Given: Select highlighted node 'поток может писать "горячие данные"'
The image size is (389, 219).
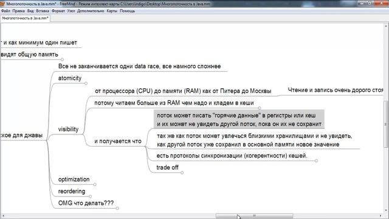Looking at the screenshot, I should (x=239, y=119).
